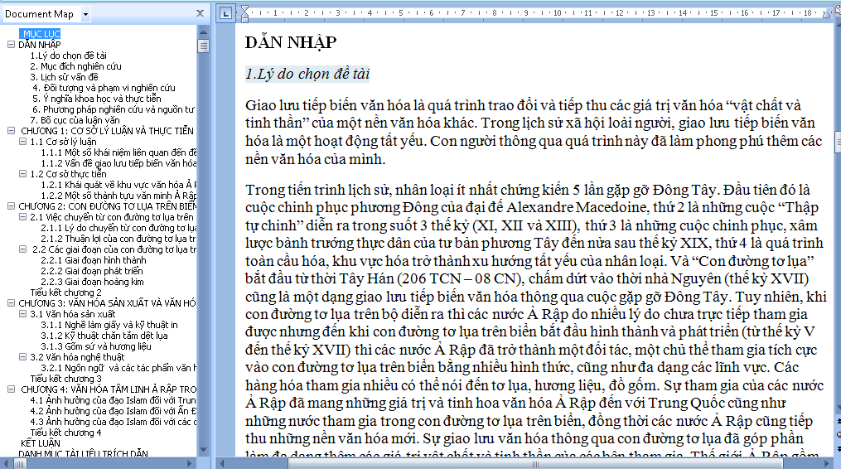Go to 3. Lịch sử vấn đề
The image size is (841, 469).
tap(64, 77)
